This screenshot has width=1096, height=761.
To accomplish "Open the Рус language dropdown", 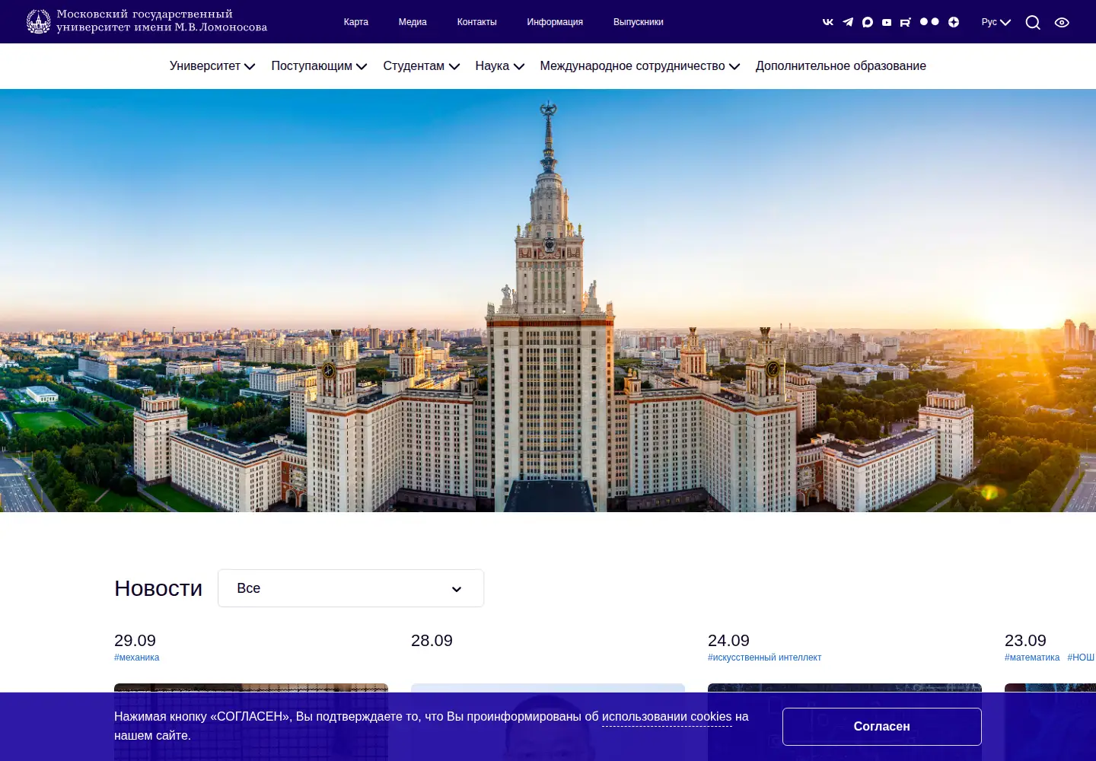I will coord(996,22).
